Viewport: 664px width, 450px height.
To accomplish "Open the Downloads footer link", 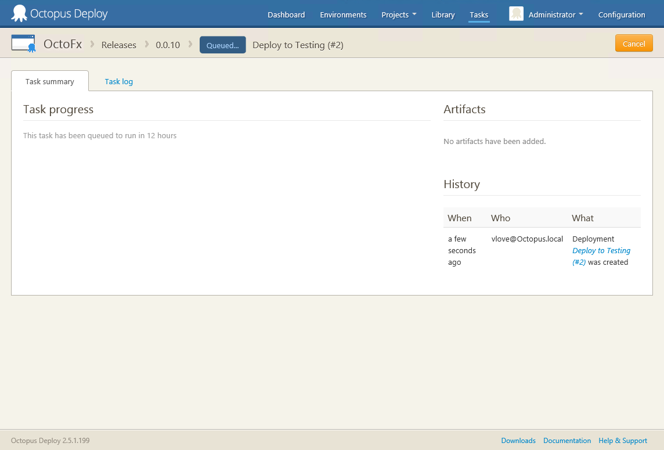I will point(518,441).
